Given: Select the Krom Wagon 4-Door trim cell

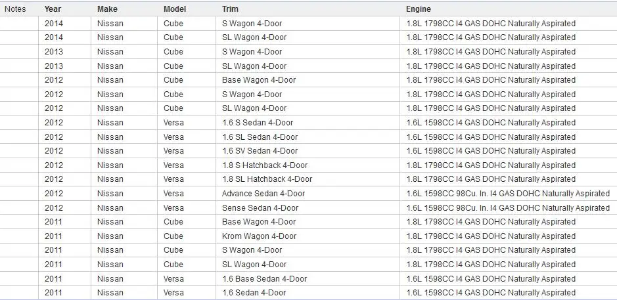Looking at the screenshot, I should (x=308, y=236).
